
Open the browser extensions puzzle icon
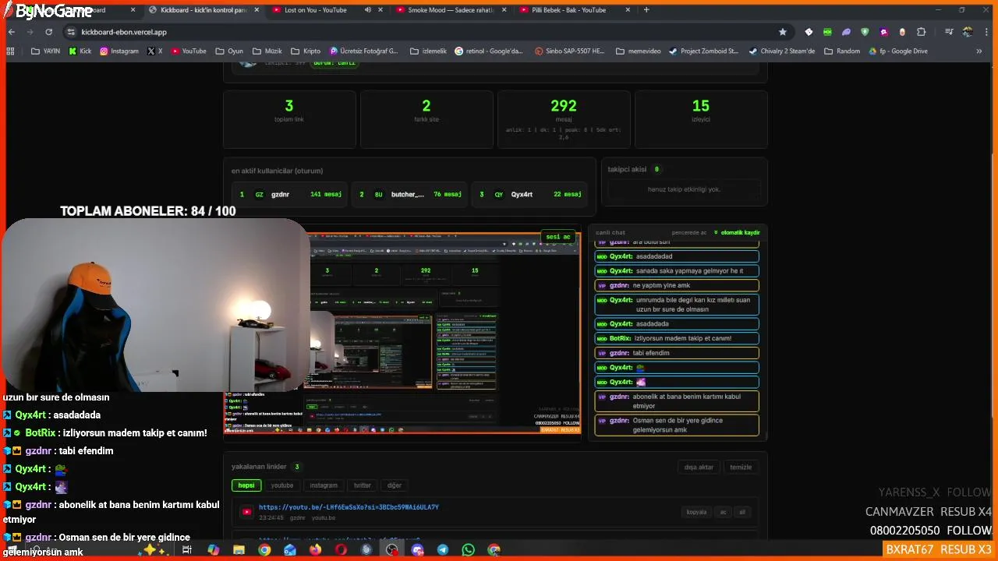[x=922, y=32]
